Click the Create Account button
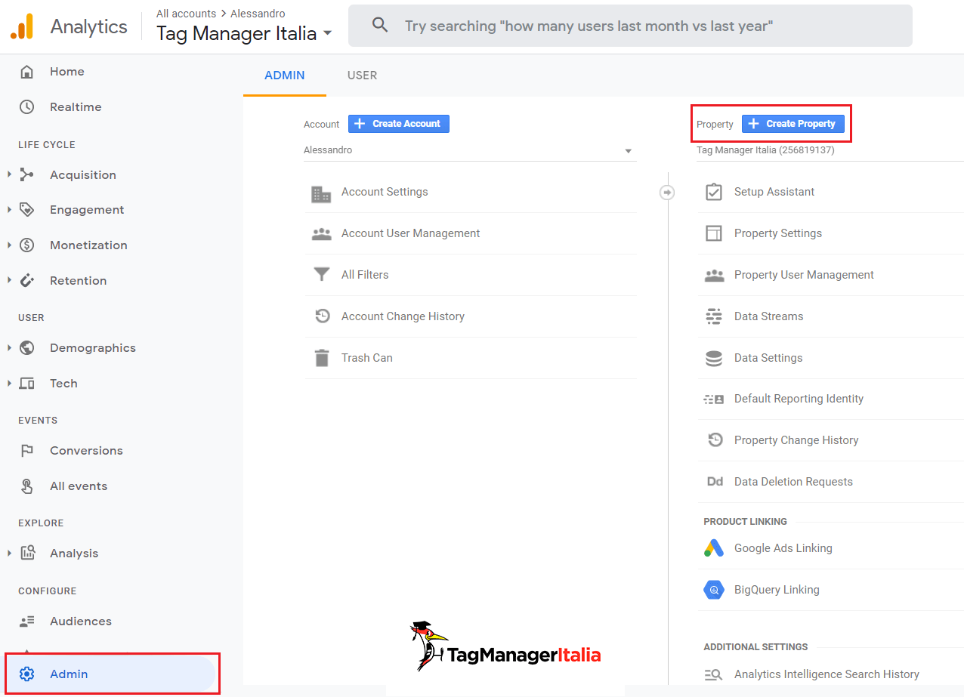Screen dimensions: 964x697 399,124
